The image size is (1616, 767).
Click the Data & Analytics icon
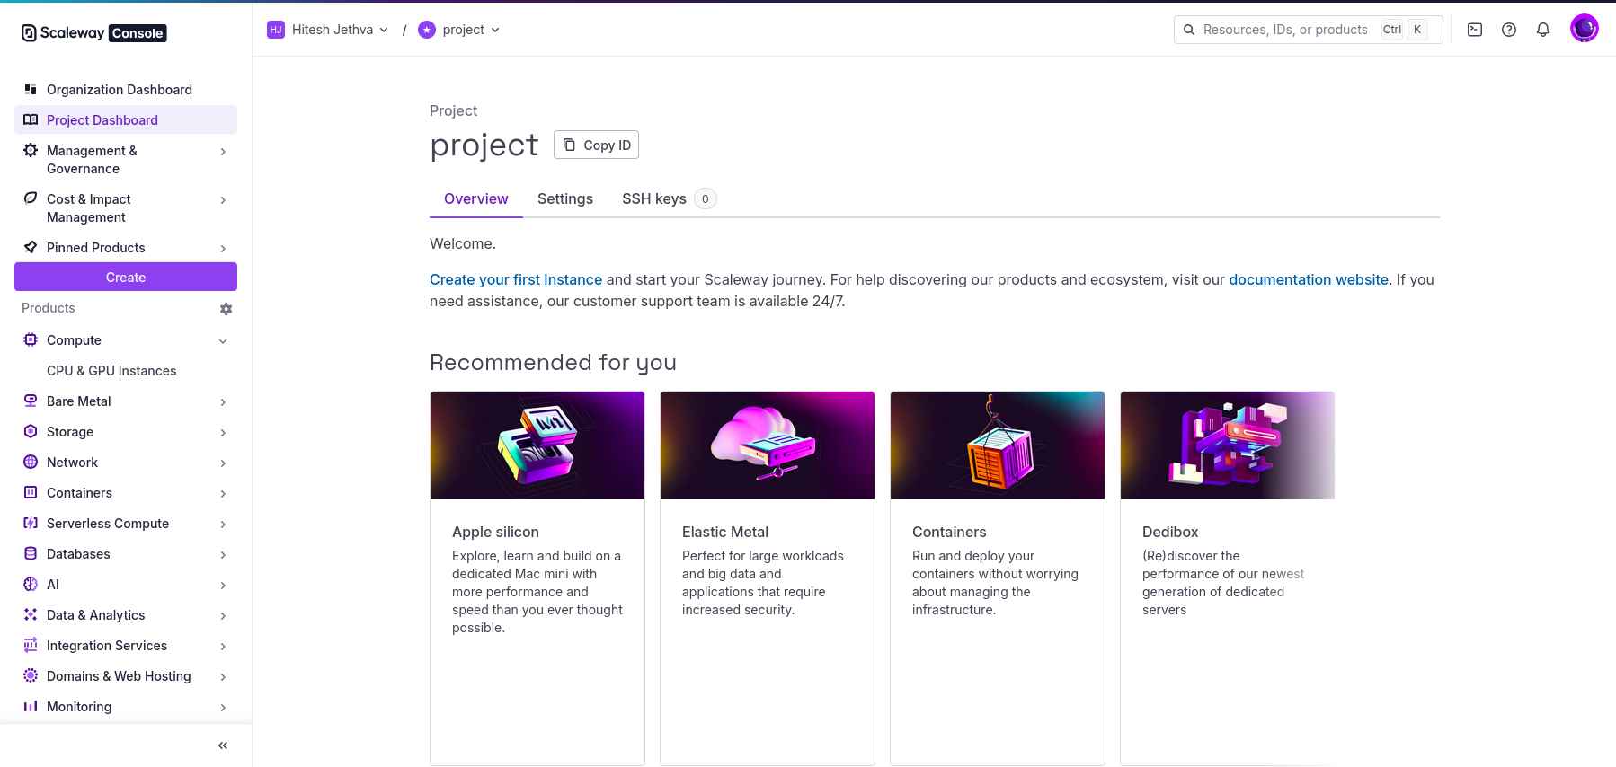click(31, 614)
